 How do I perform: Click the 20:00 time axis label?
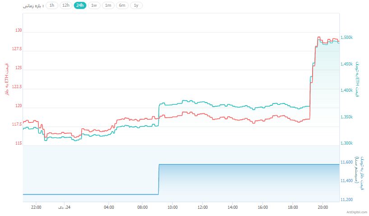click(322, 207)
